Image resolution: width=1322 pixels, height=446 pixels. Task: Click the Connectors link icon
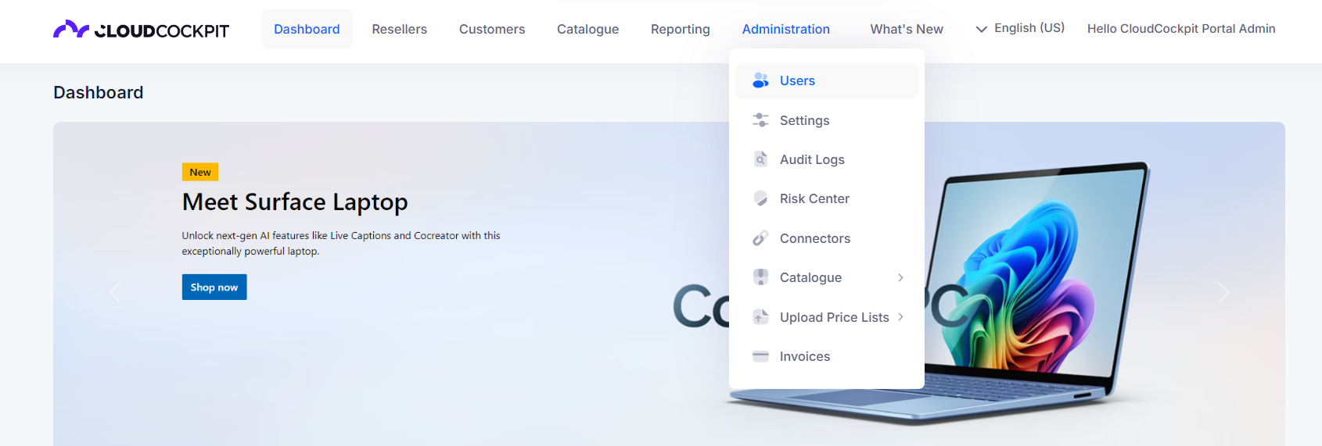click(x=760, y=238)
